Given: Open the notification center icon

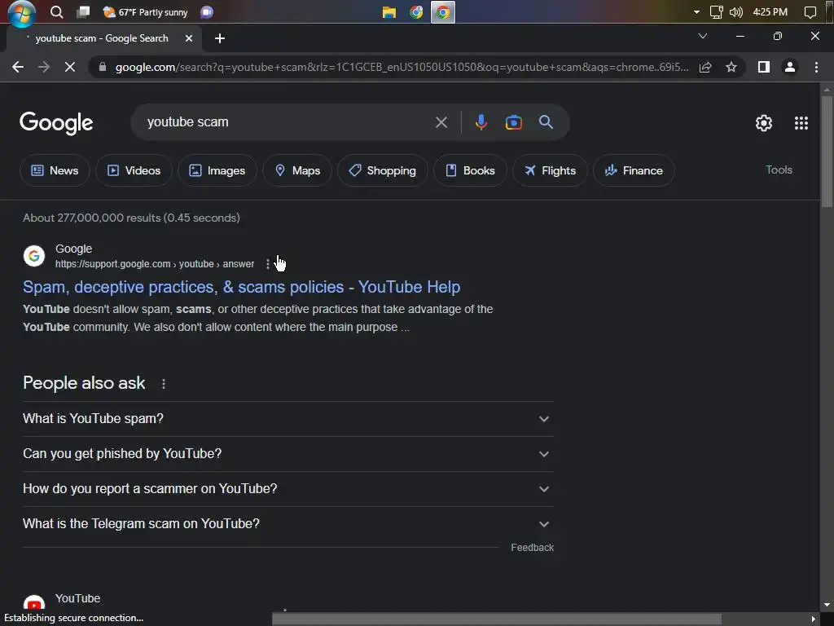Looking at the screenshot, I should [x=810, y=11].
